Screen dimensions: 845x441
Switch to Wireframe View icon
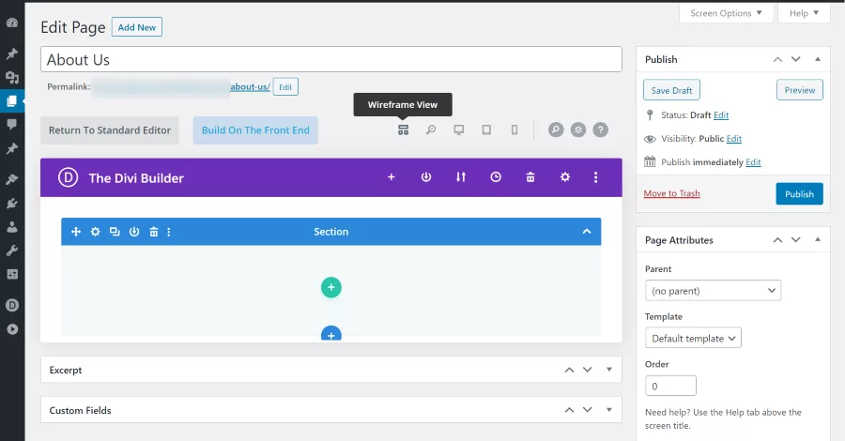tap(403, 129)
